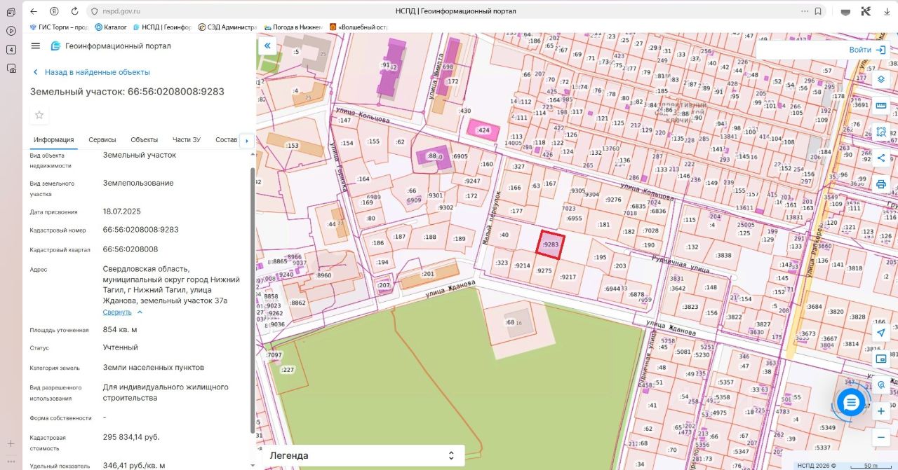Open browser downloads

pos(887,11)
